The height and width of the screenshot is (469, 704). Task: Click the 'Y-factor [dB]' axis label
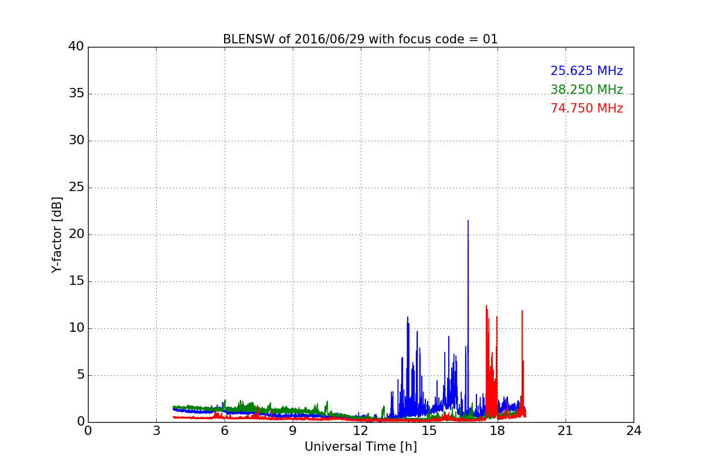pyautogui.click(x=57, y=235)
